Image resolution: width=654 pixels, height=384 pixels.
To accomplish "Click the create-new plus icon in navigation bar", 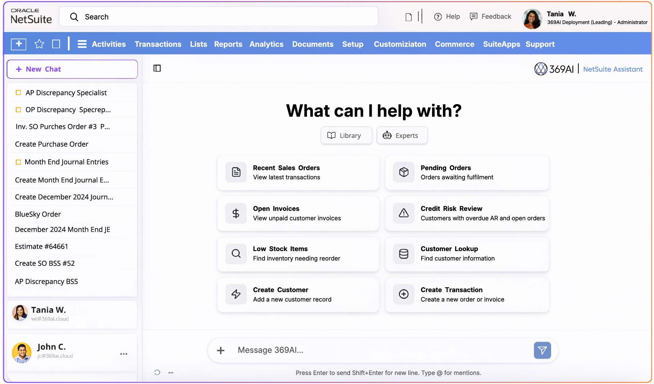I will tap(19, 44).
